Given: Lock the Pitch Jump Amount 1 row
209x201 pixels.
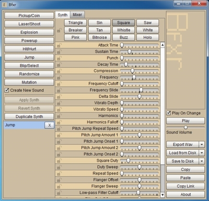Looking at the screenshot, I should [x=59, y=135].
